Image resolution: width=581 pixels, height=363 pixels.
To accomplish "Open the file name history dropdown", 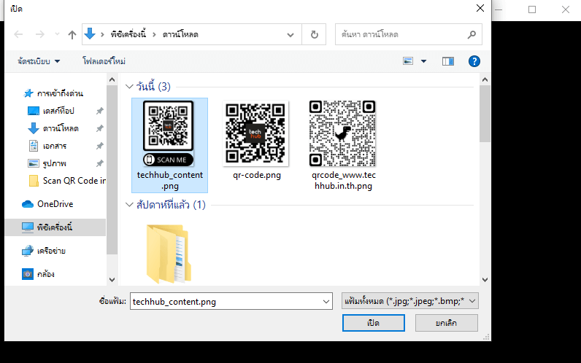I will click(326, 302).
